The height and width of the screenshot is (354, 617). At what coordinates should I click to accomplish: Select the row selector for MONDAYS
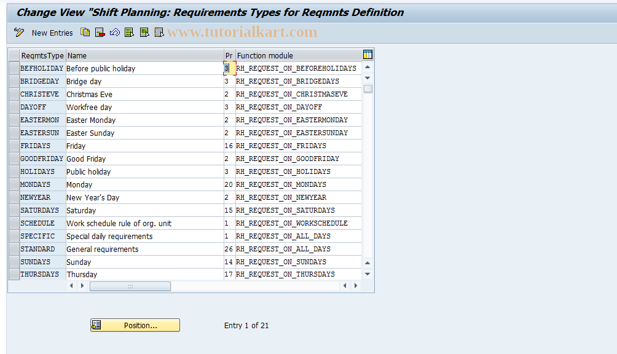click(14, 184)
